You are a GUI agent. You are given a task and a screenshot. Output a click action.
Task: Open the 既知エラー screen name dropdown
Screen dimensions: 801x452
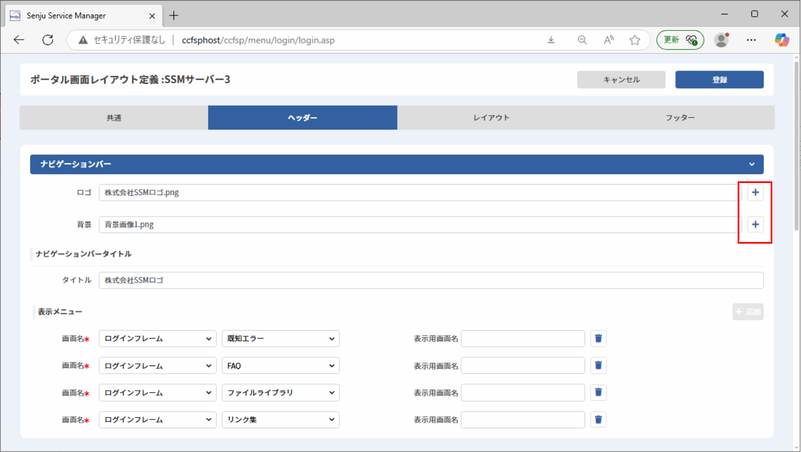(280, 338)
